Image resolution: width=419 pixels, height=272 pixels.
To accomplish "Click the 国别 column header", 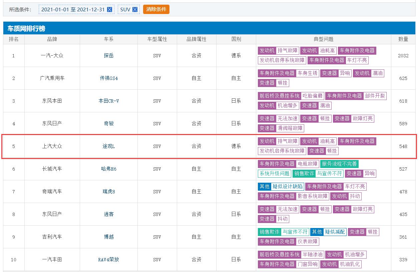I will (x=236, y=39).
